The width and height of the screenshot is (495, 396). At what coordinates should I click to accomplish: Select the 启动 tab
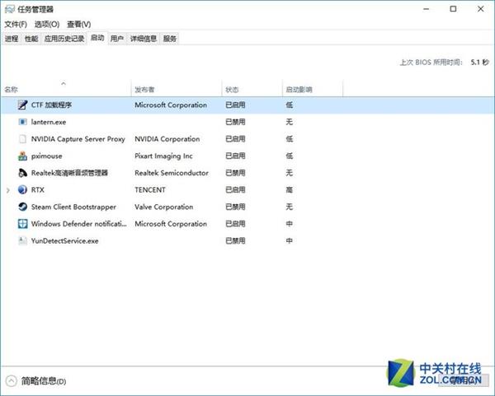pos(97,38)
